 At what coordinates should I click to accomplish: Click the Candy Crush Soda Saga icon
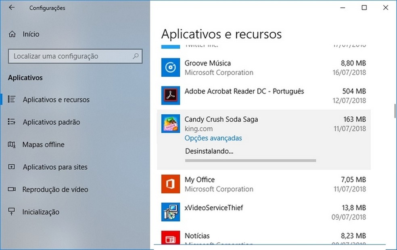170,124
